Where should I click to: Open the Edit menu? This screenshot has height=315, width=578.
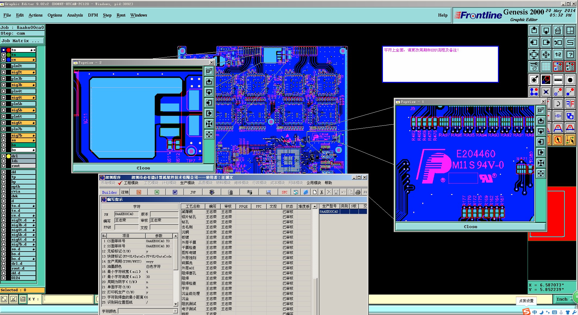(20, 15)
